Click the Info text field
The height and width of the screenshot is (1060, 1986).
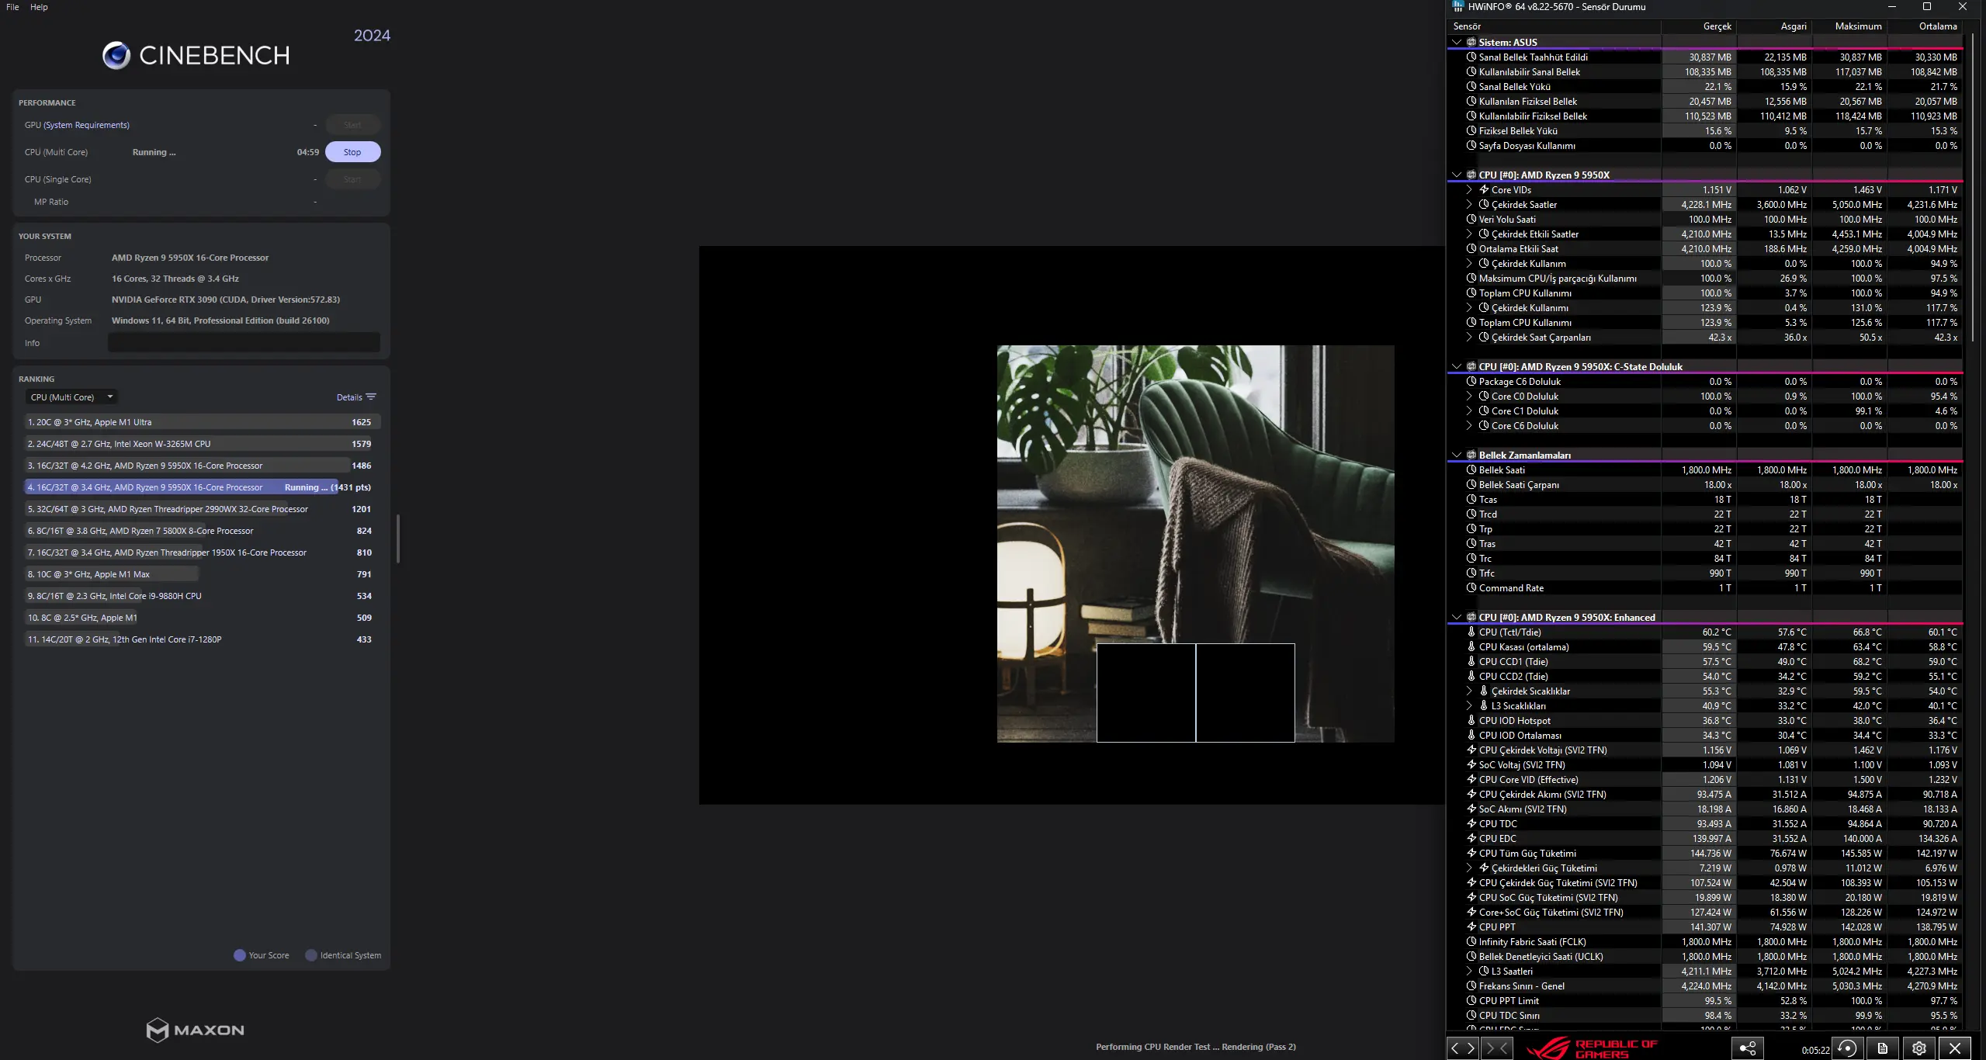point(244,342)
